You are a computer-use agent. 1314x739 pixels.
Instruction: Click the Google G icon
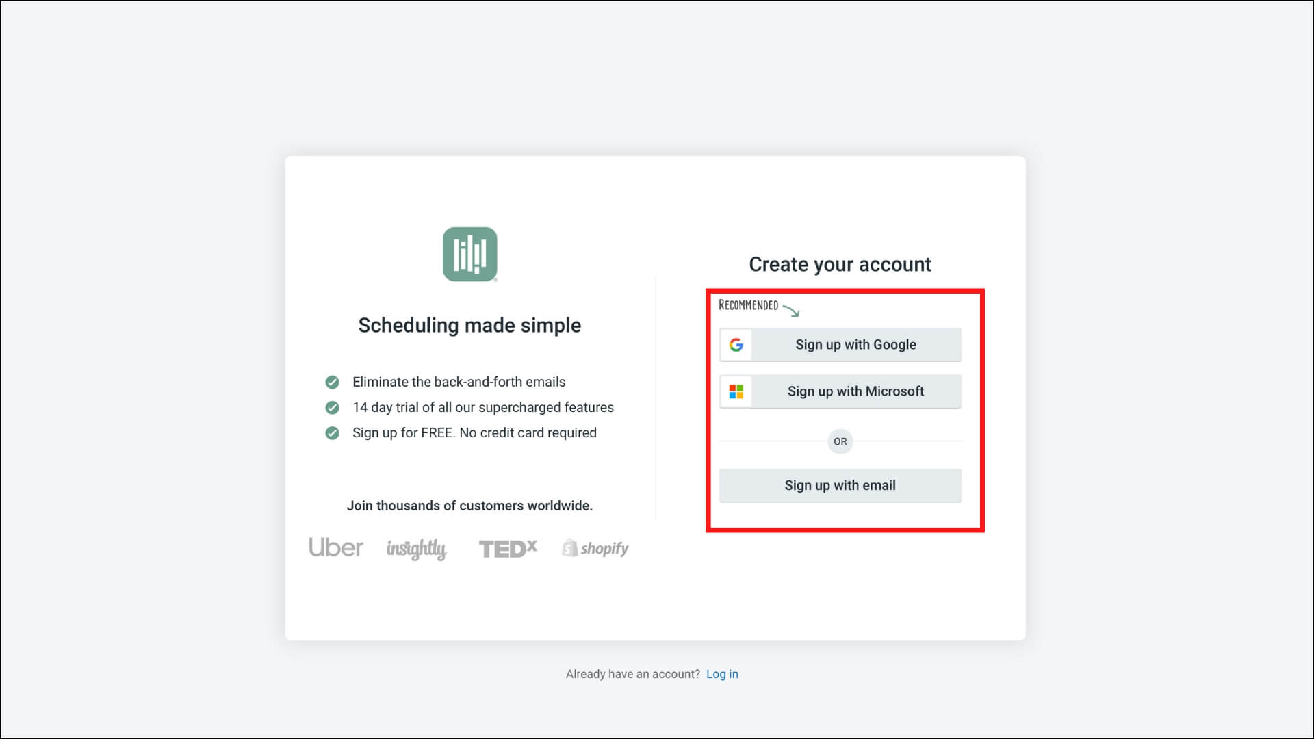(x=736, y=345)
